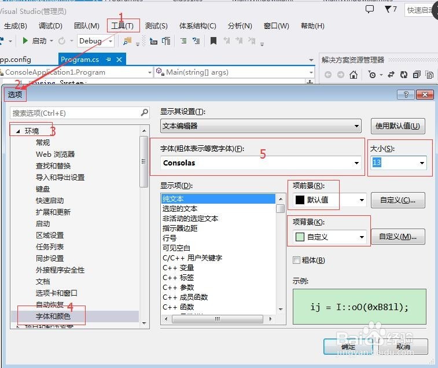Viewport: 438px width, 368px height.
Task: Click Show All Files icon in Solution Explorer
Action: click(x=430, y=75)
